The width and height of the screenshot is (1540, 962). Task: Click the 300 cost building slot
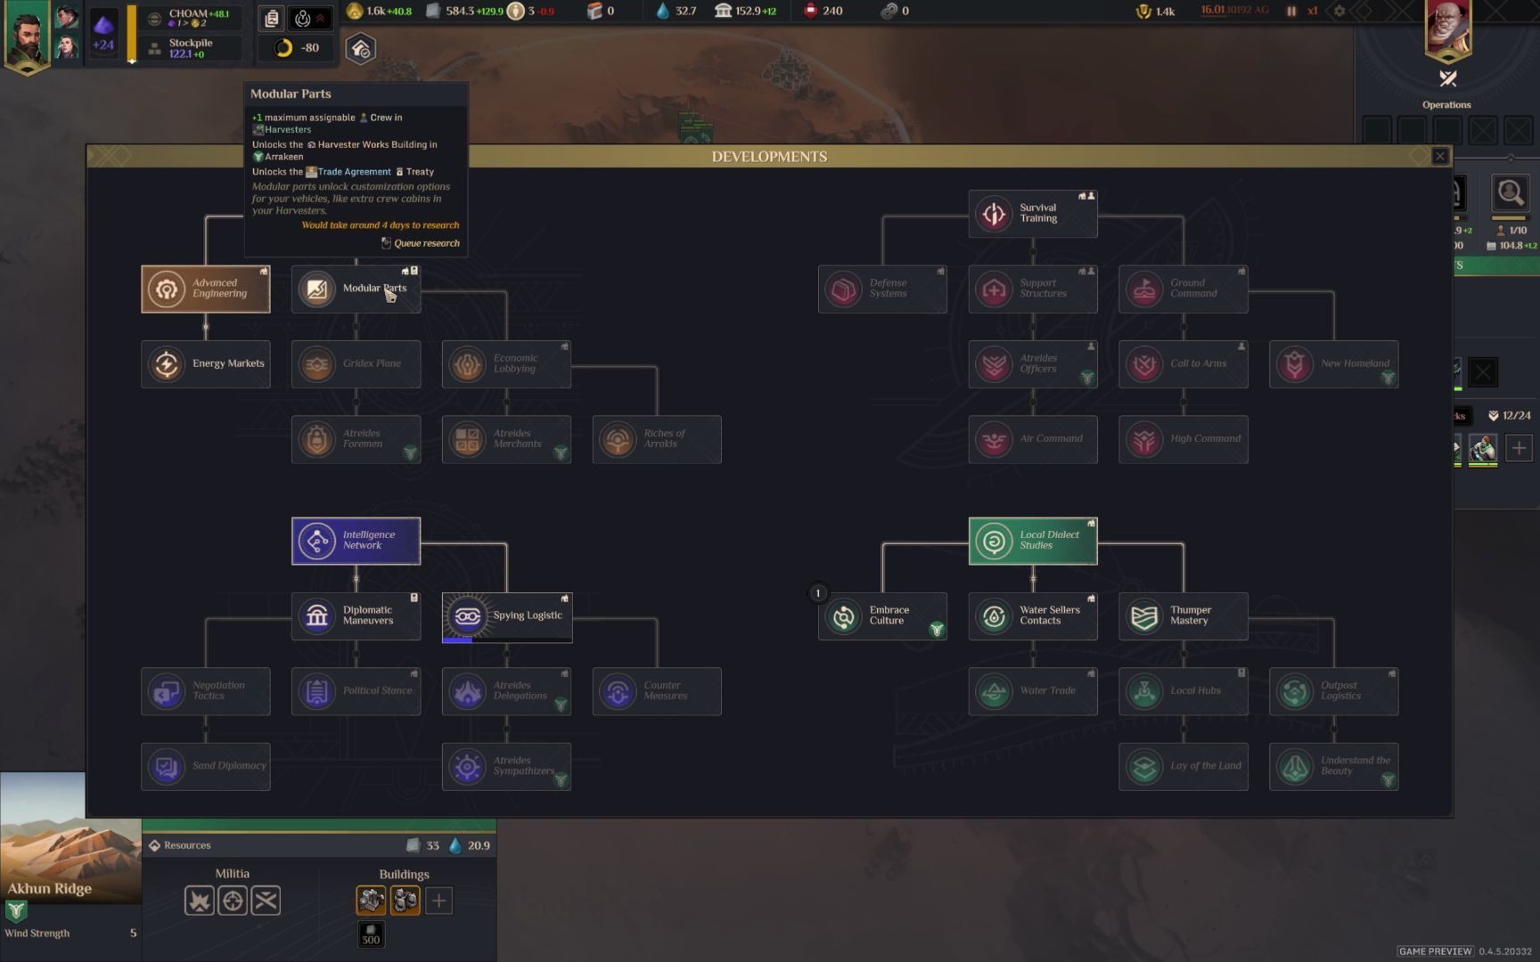[x=371, y=934]
